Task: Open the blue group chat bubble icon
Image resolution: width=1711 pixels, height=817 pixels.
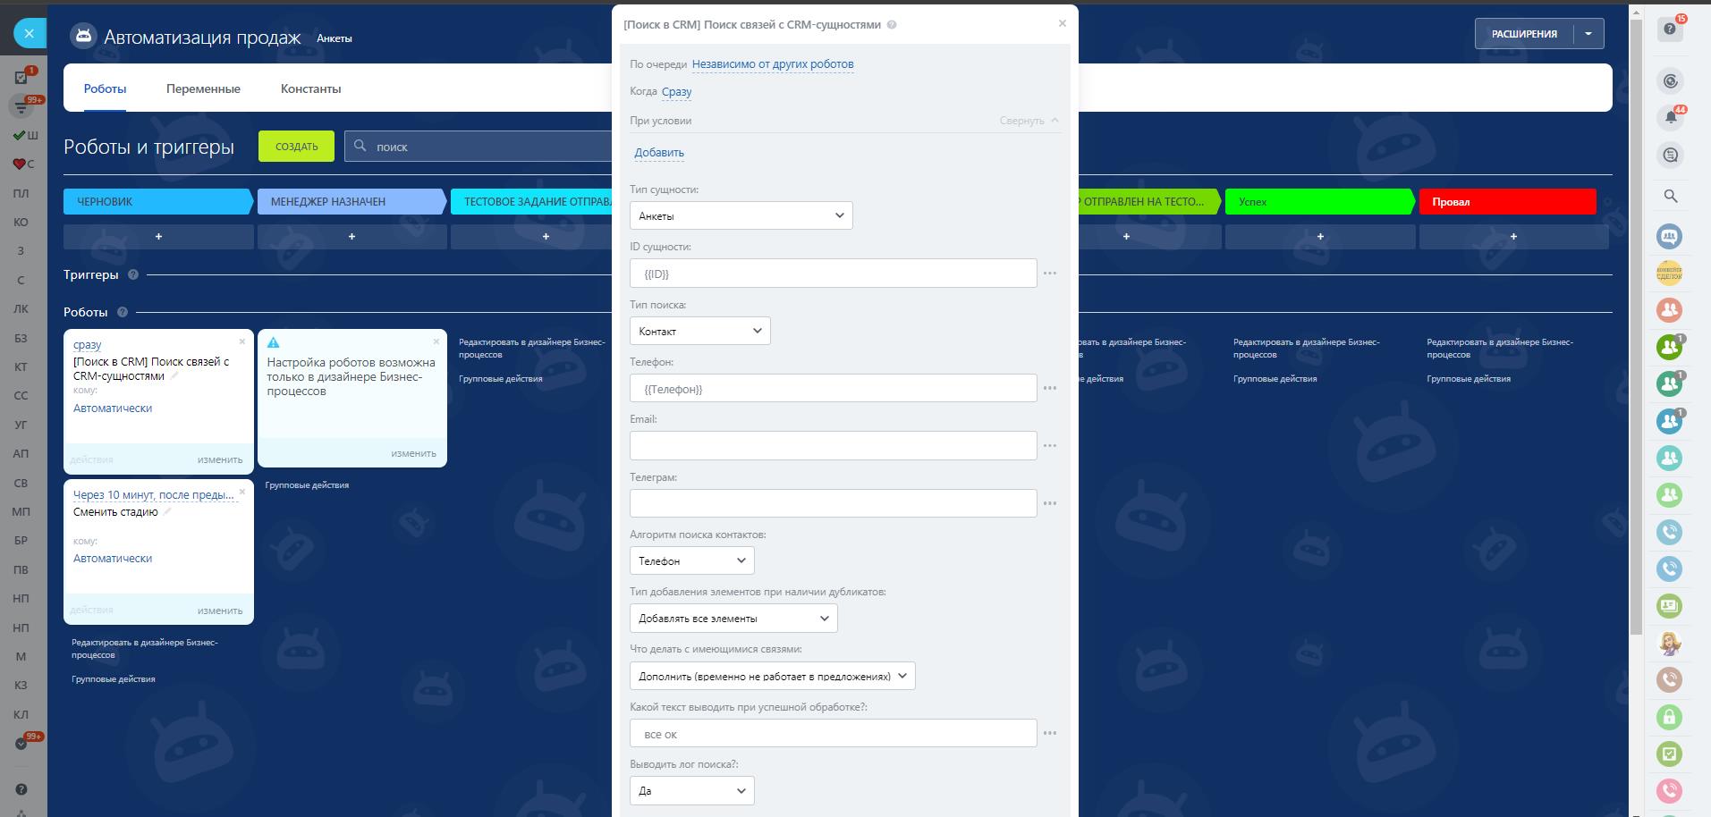Action: click(1669, 236)
